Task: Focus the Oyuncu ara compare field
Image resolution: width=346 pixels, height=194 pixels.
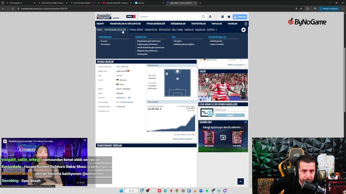Action: coord(230,110)
